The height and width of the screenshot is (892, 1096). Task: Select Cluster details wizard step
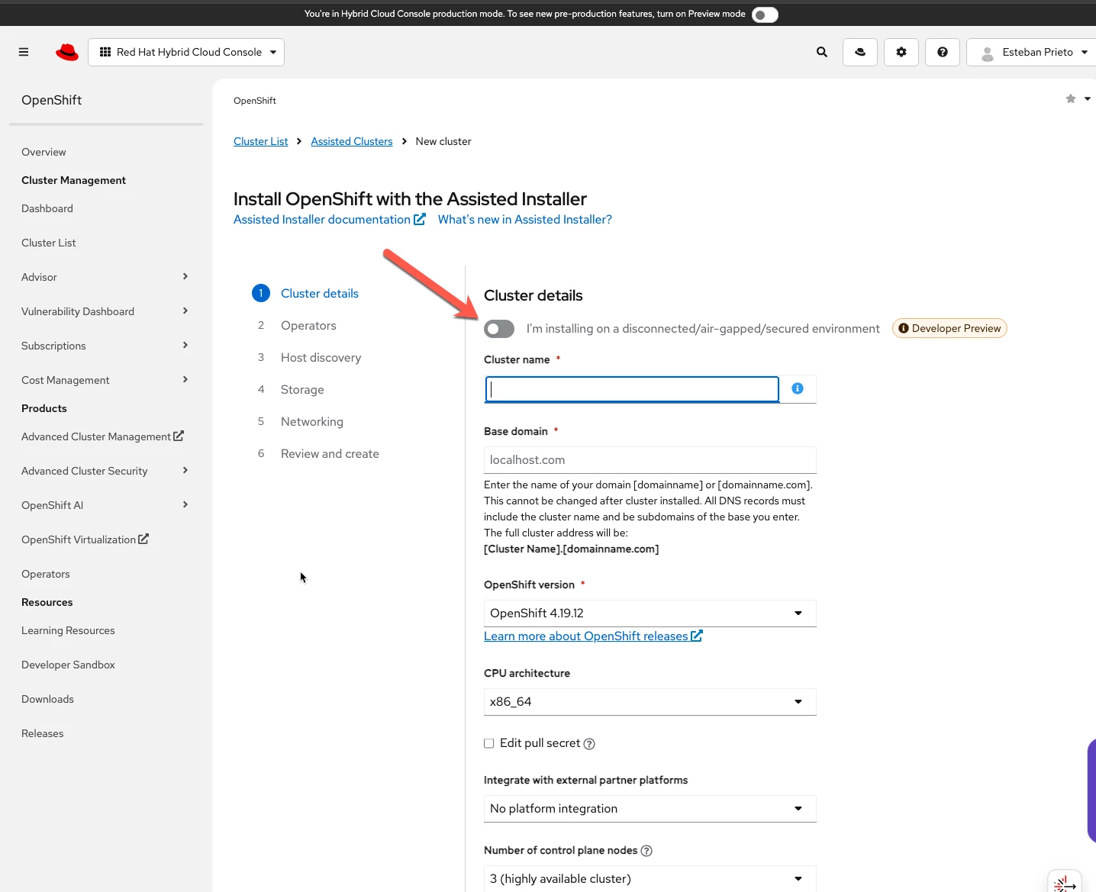(320, 294)
